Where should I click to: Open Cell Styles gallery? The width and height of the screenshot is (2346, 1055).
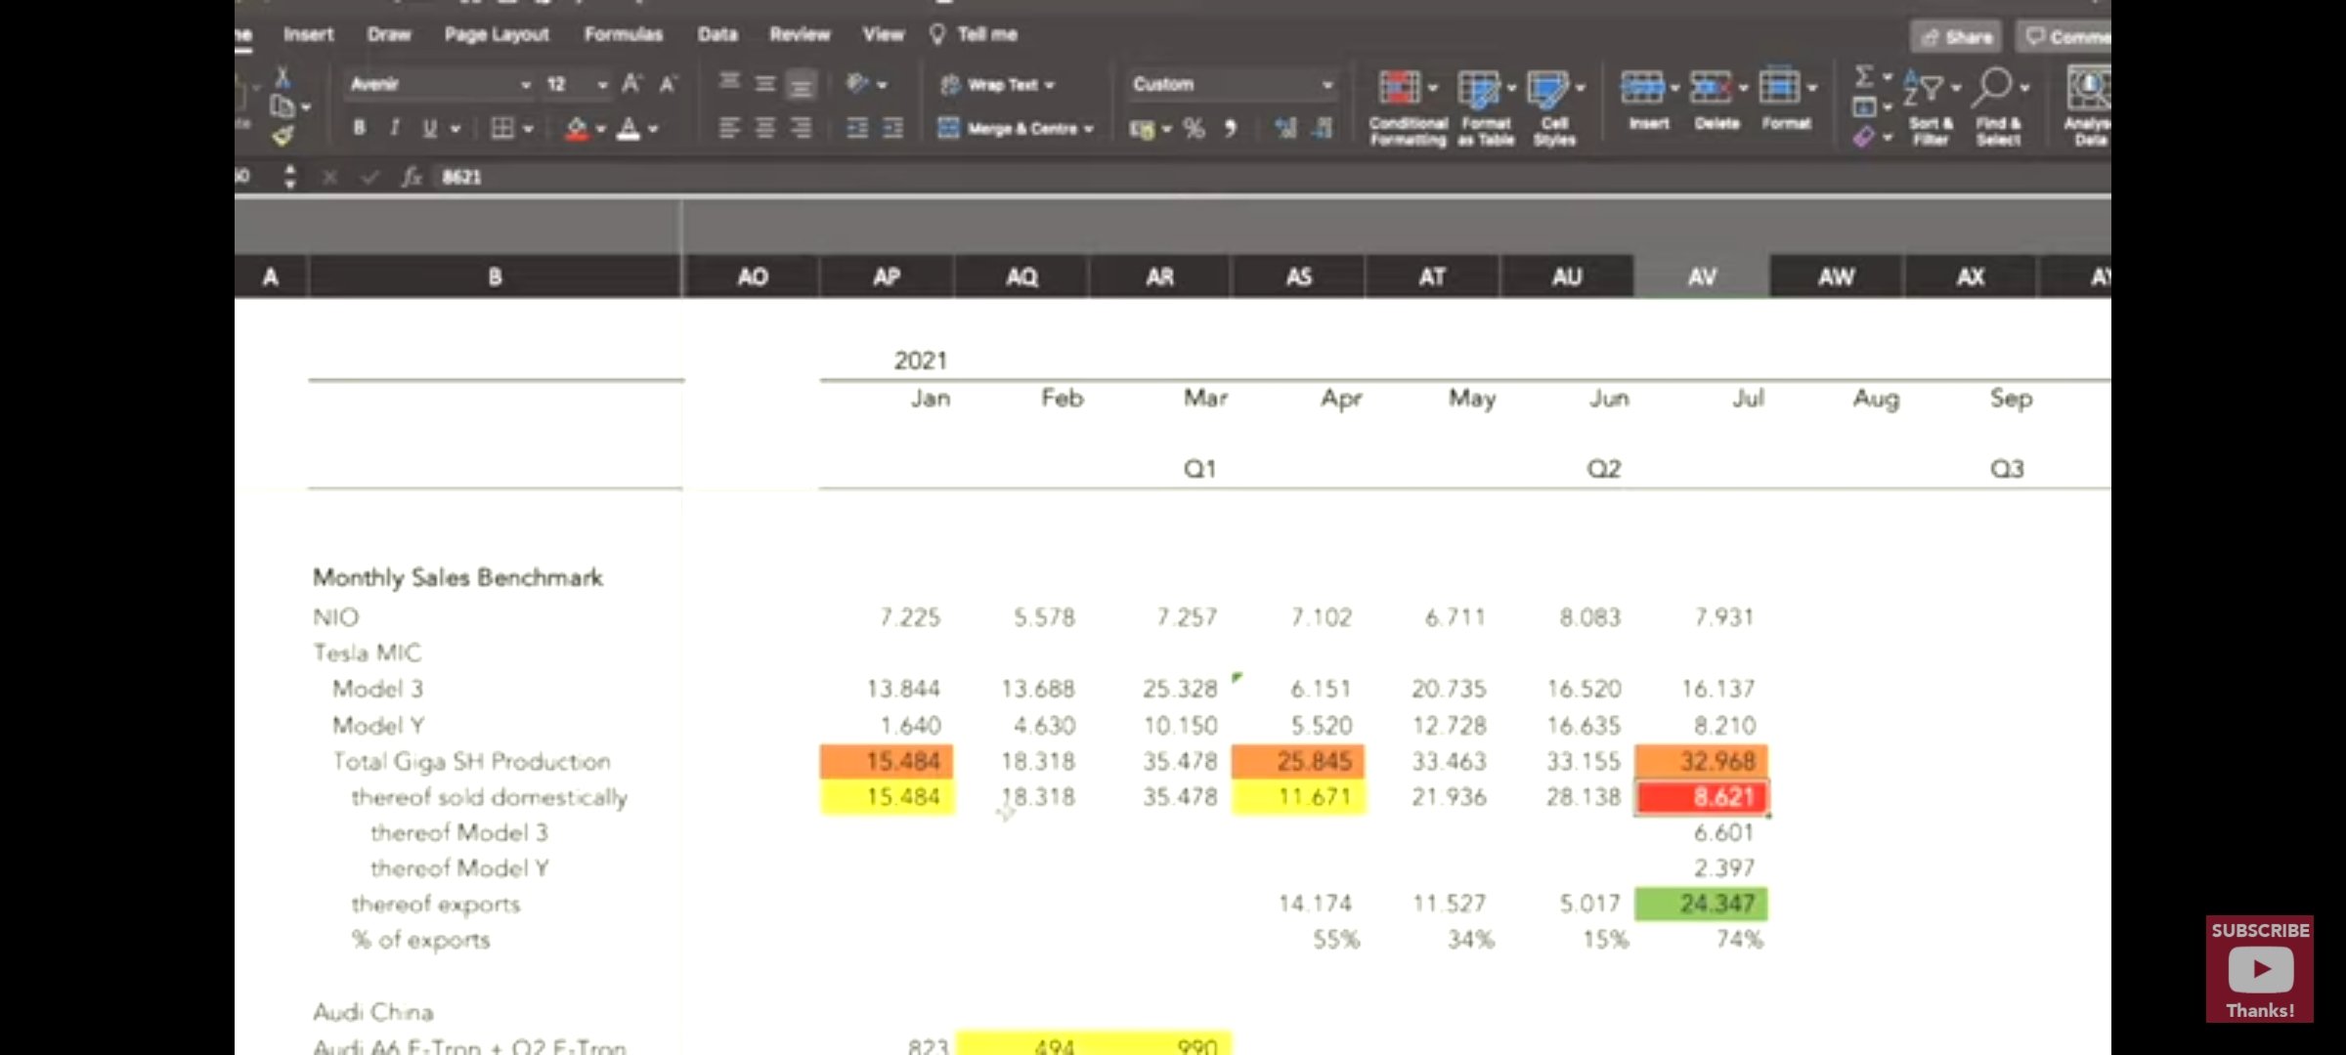click(x=1548, y=88)
